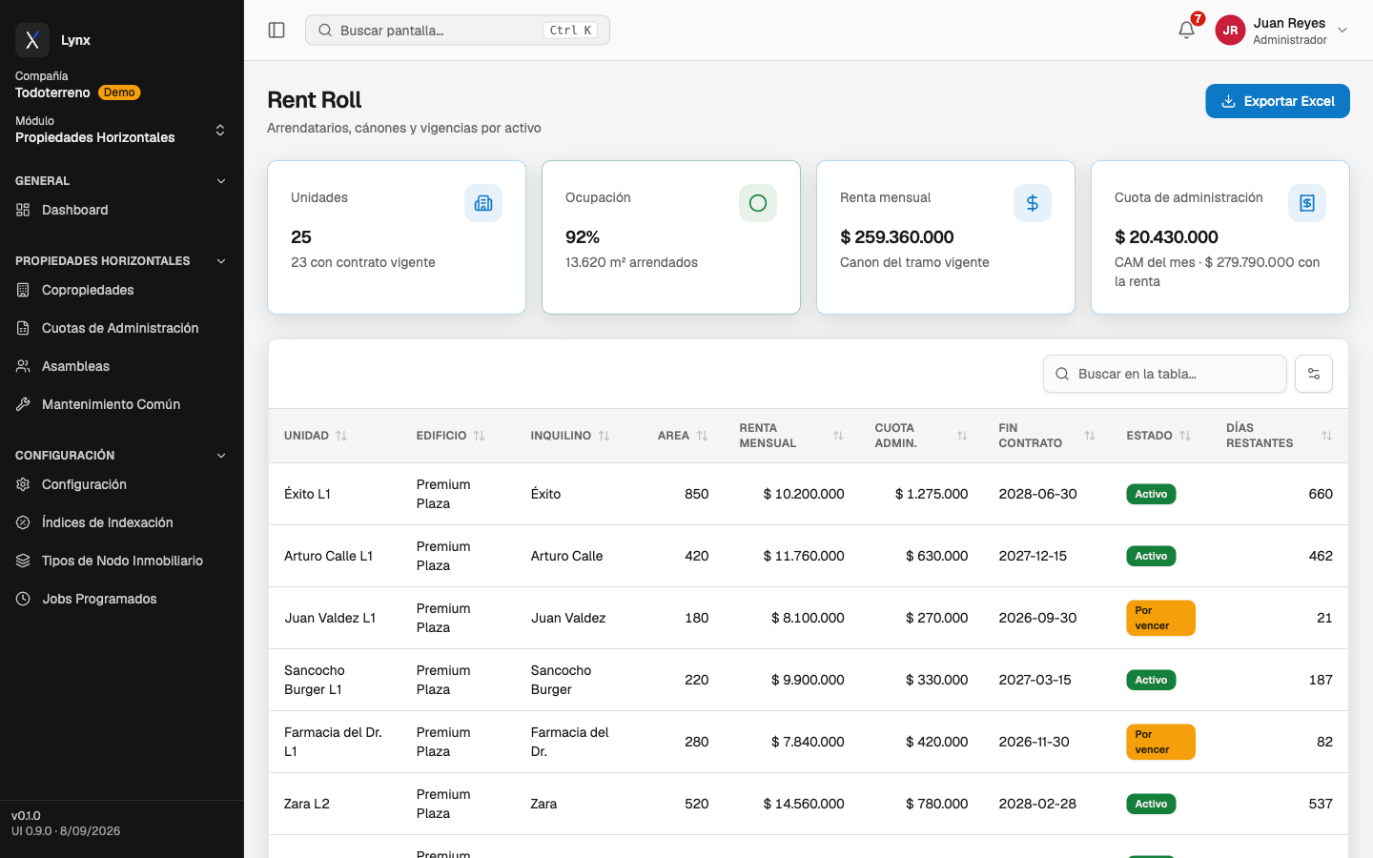Click the Cuotas de Administración document icon
Screen dimensions: 1373x858
[23, 328]
